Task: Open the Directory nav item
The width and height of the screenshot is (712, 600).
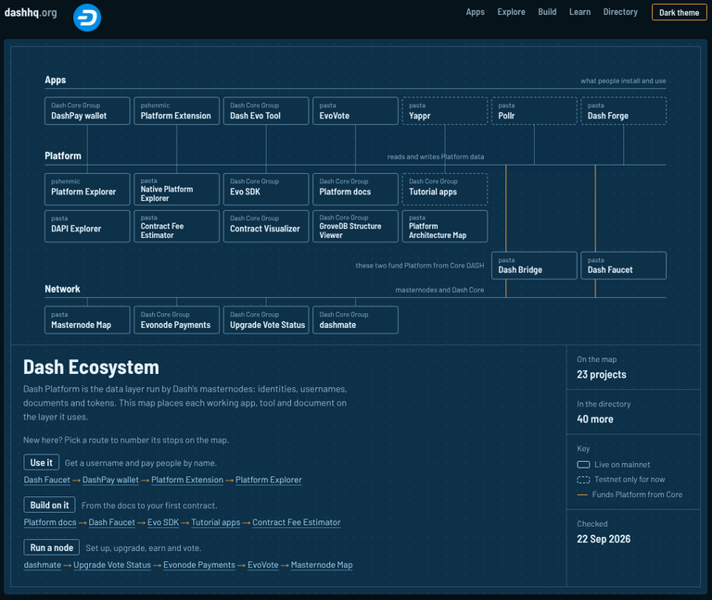Action: (x=620, y=12)
